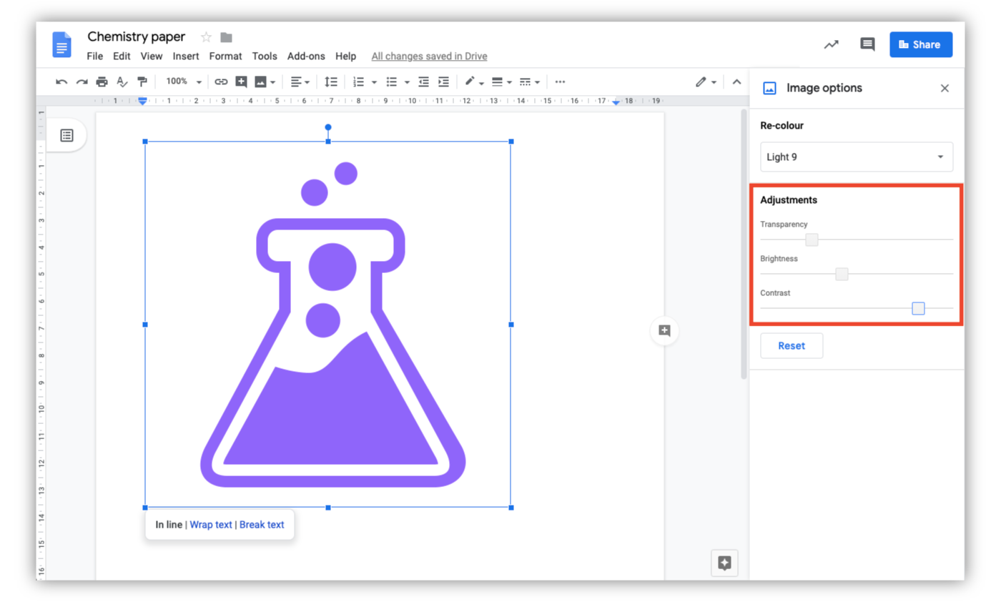
Task: Click the floating add comment button beside the page
Action: point(664,330)
